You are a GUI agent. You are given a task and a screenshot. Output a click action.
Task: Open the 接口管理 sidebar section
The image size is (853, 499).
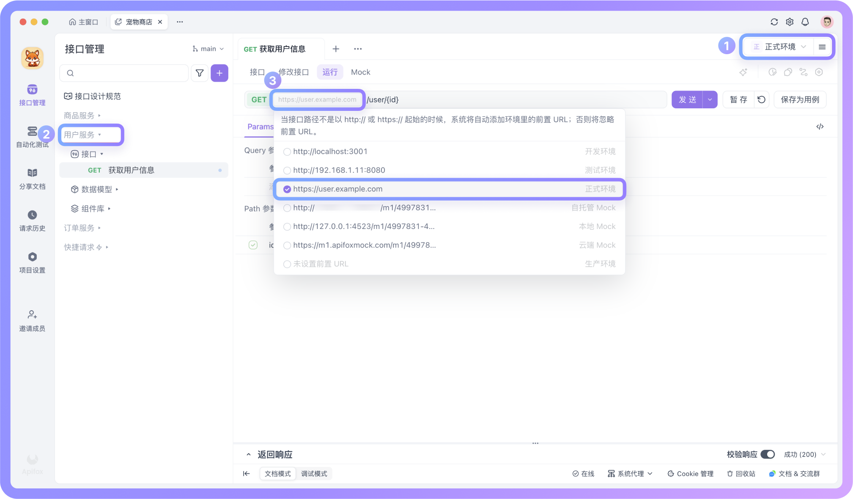click(32, 95)
